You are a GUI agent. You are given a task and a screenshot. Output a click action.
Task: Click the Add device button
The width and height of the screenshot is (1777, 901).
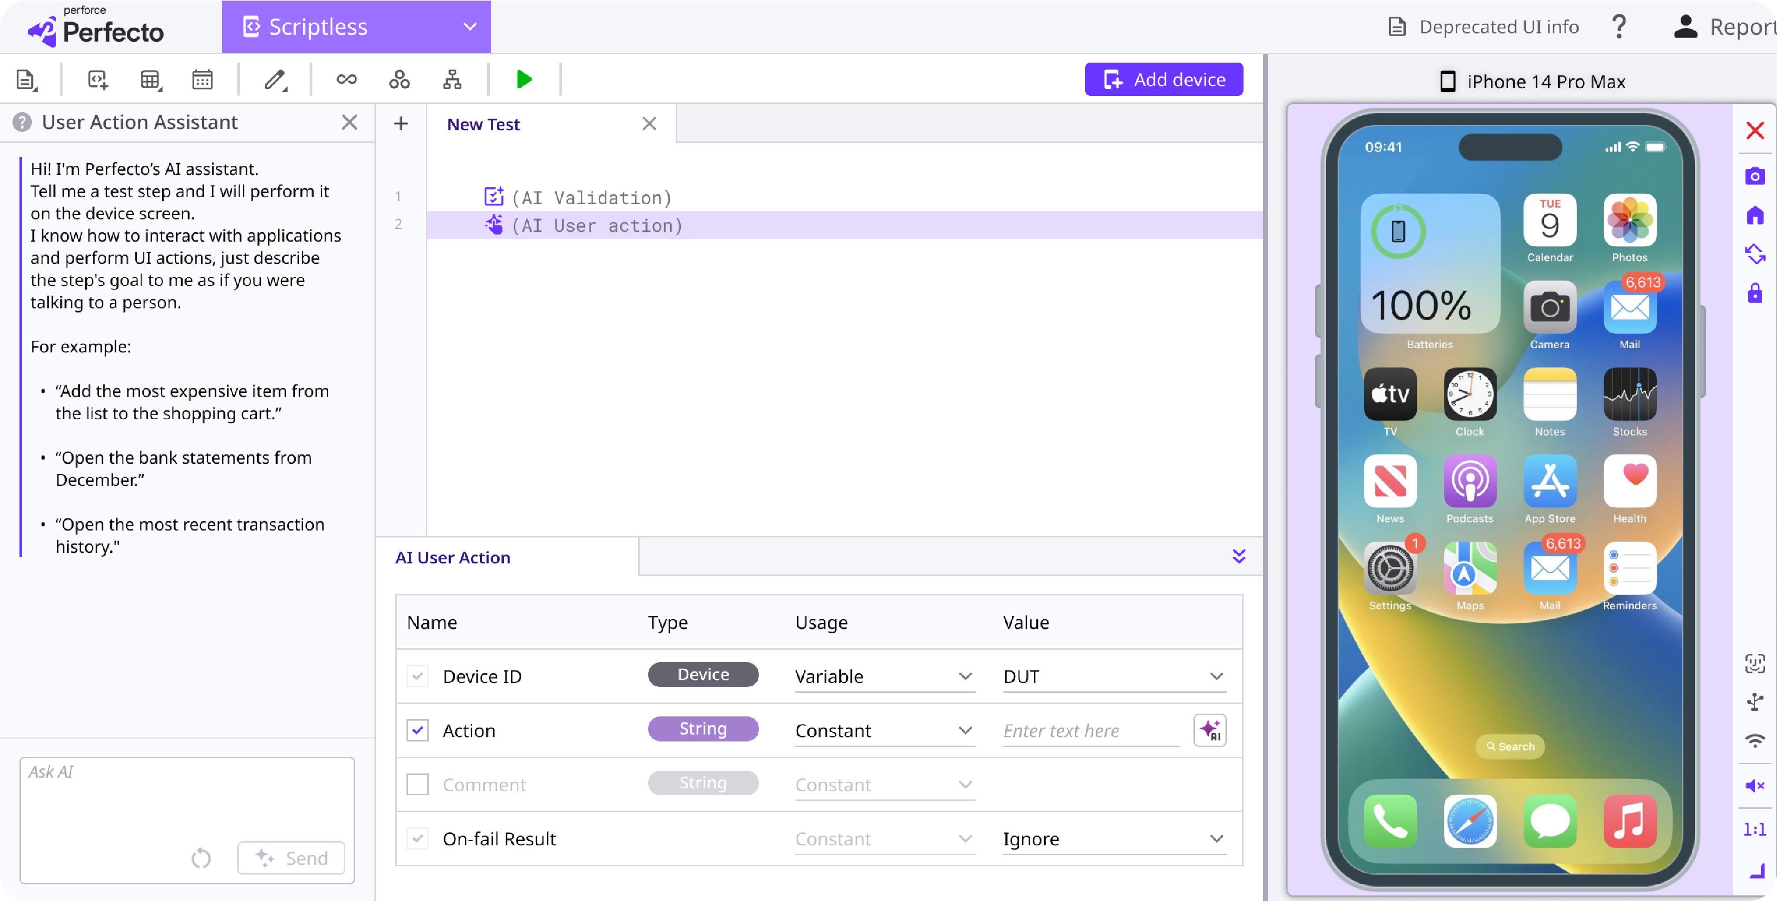1164,80
